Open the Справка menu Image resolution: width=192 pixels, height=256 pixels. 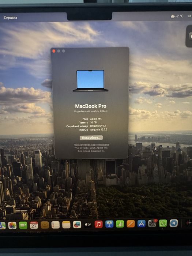point(11,18)
